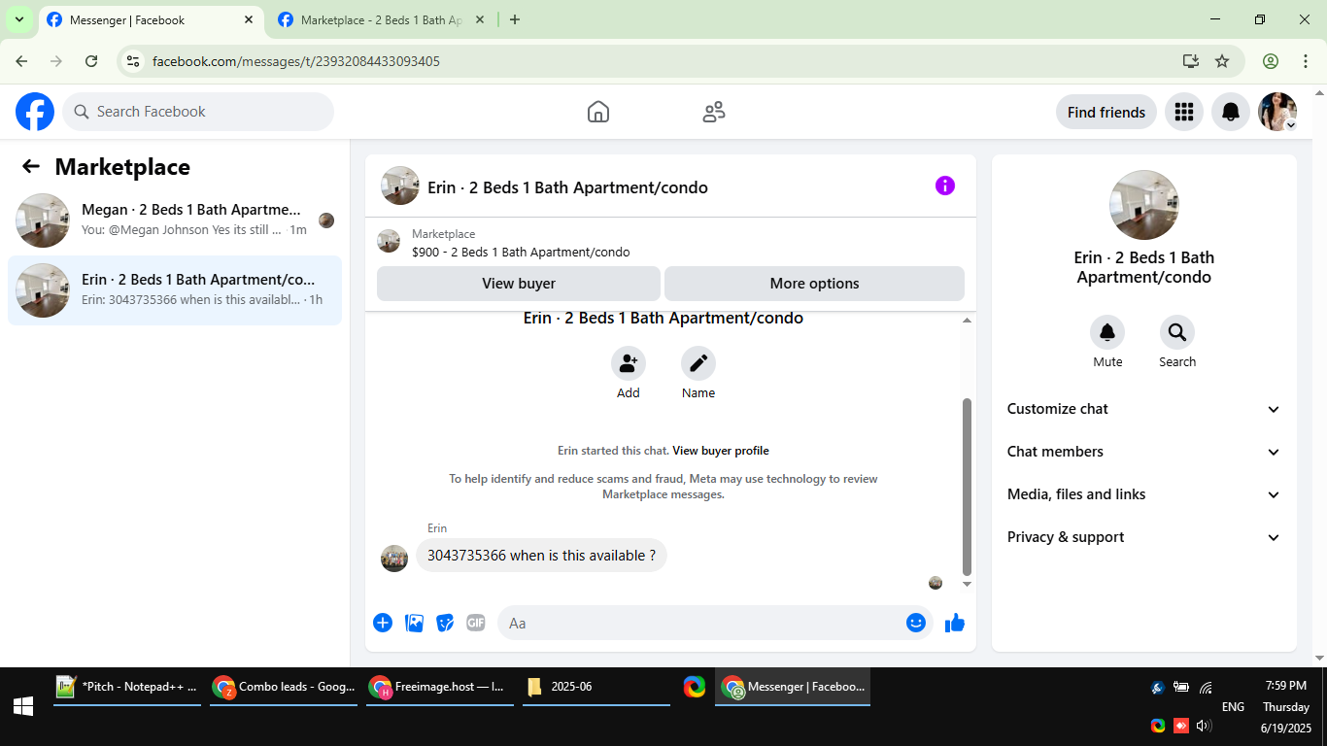Reload the page in browser toolbar
This screenshot has width=1327, height=746.
(91, 61)
